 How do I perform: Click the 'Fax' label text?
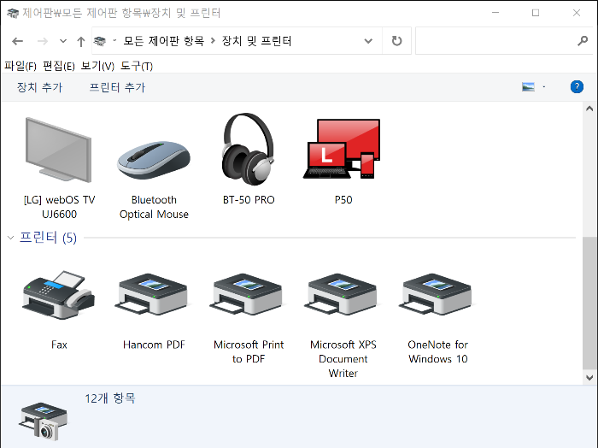coord(59,345)
